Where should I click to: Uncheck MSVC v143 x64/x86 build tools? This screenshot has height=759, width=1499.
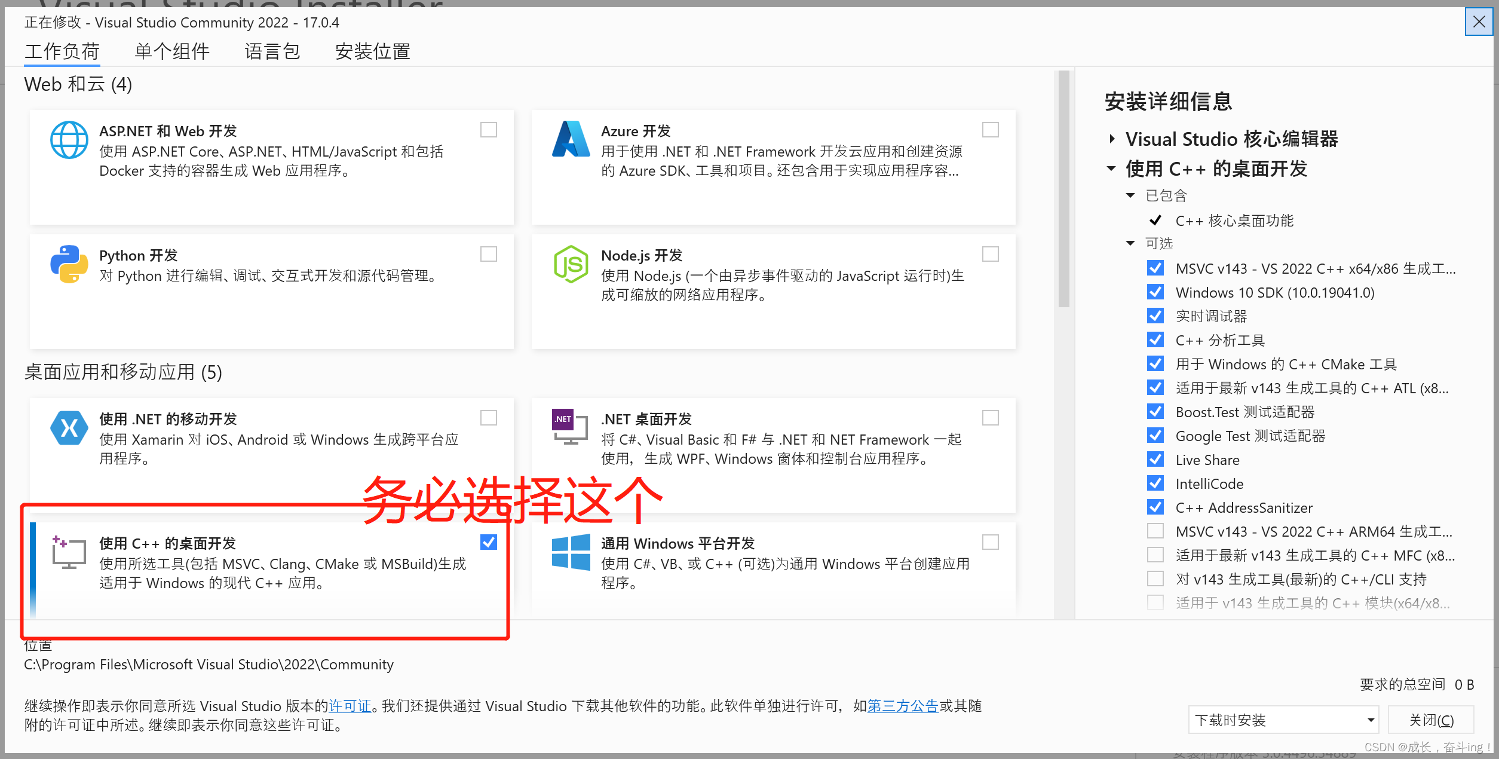click(x=1155, y=268)
